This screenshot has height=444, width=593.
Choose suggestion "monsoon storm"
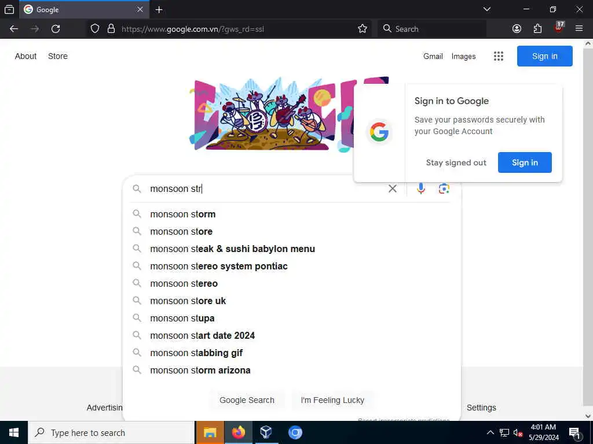pyautogui.click(x=292, y=214)
